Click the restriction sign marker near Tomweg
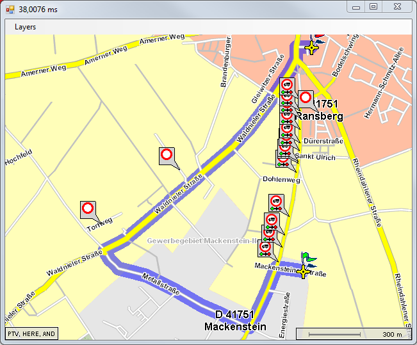This screenshot has width=417, height=345. click(x=88, y=209)
